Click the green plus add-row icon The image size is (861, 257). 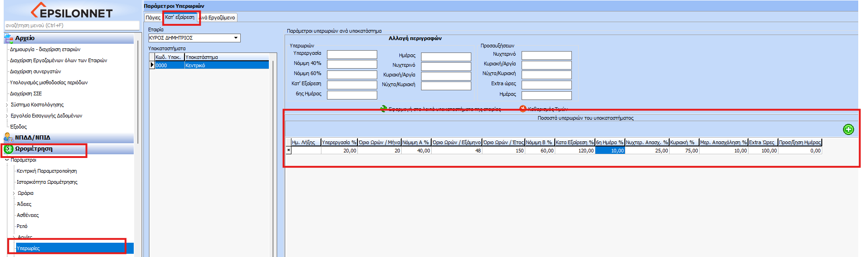tap(848, 129)
